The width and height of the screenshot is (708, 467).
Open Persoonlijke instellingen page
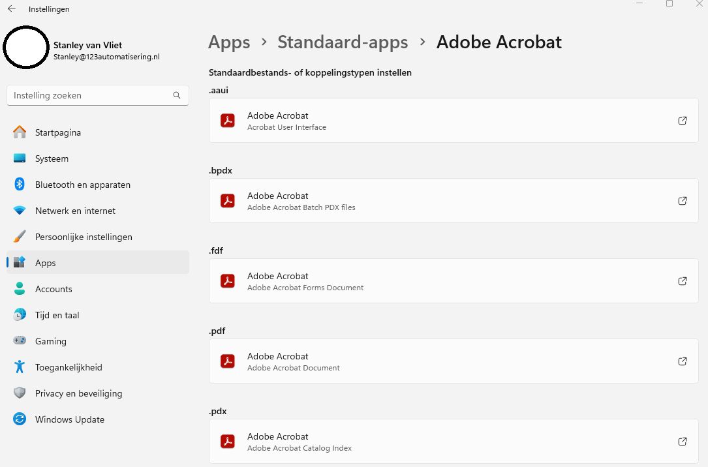pyautogui.click(x=84, y=237)
